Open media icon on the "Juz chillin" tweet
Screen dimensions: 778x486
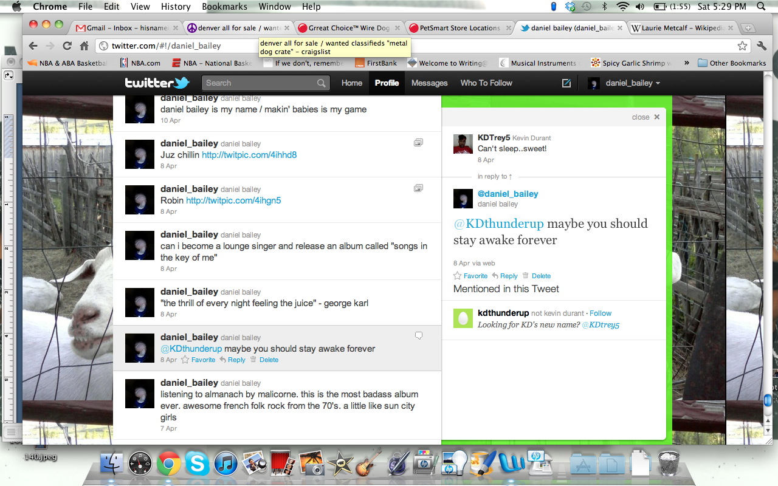pos(418,143)
